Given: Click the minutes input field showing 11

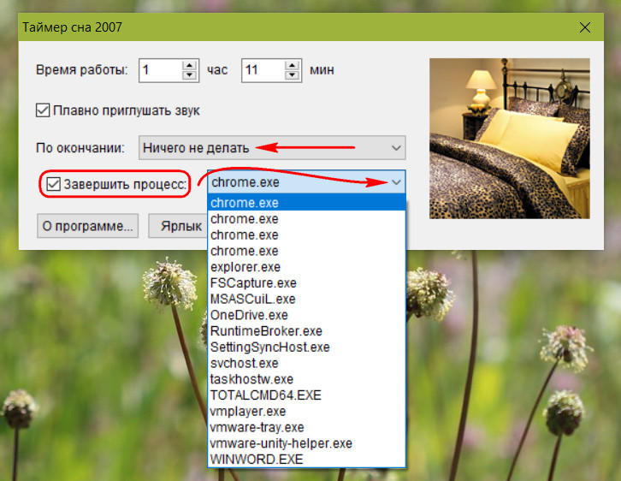Looking at the screenshot, I should coord(263,70).
